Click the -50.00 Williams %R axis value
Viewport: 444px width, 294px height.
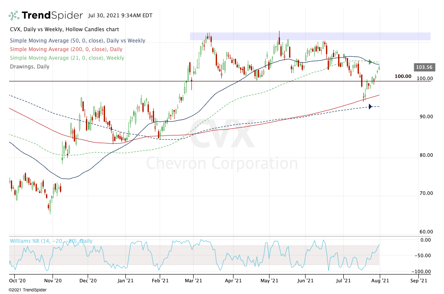[x=422, y=255]
